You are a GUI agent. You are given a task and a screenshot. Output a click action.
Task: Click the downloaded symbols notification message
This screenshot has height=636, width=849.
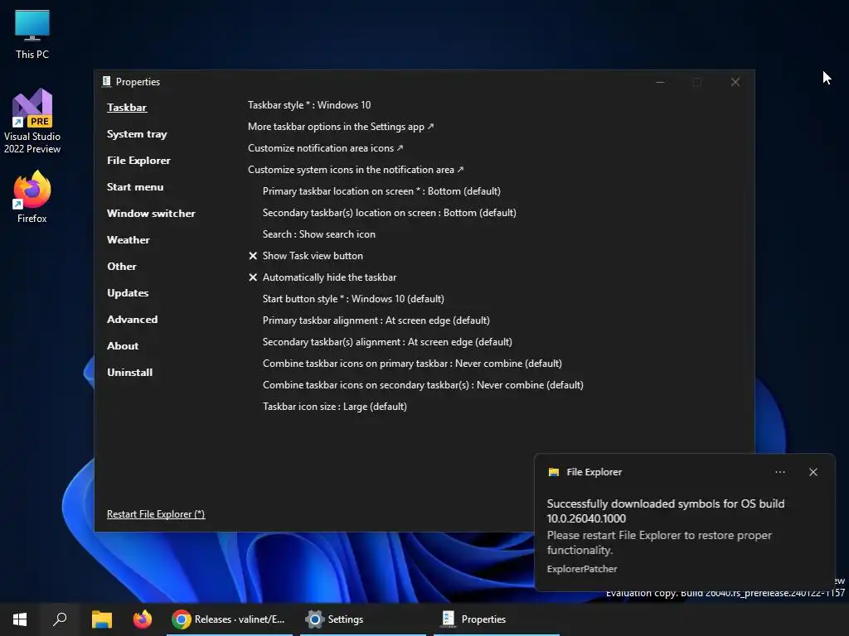666,511
